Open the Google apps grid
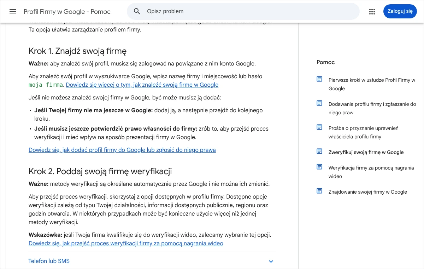This screenshot has width=424, height=269. (x=372, y=11)
